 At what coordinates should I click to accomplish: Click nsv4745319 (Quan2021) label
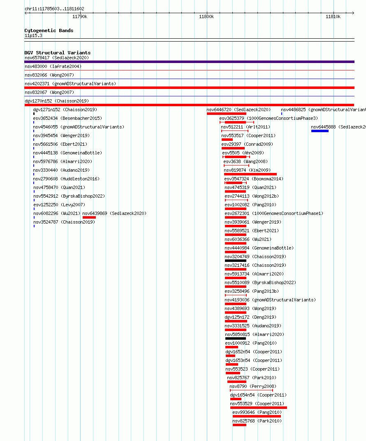[x=250, y=188]
